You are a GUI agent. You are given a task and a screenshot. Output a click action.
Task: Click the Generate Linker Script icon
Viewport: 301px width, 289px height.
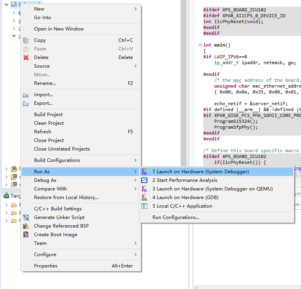click(26, 217)
